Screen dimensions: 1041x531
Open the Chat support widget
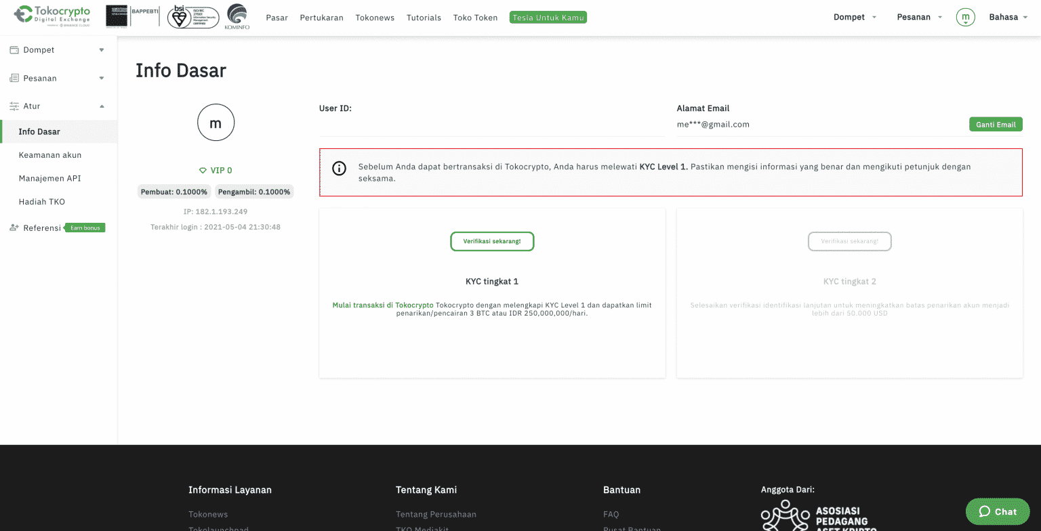coord(998,511)
